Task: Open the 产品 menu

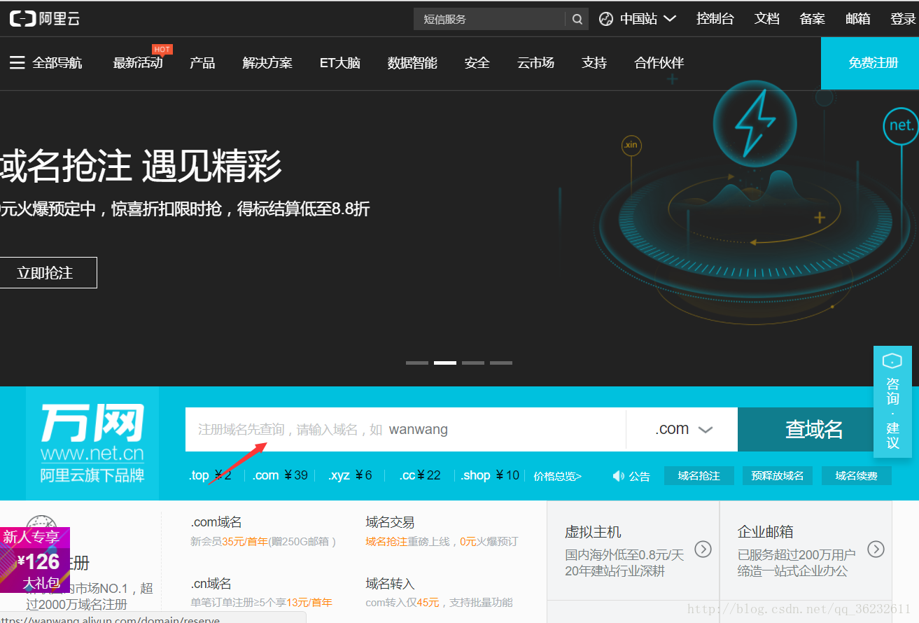Action: tap(202, 63)
